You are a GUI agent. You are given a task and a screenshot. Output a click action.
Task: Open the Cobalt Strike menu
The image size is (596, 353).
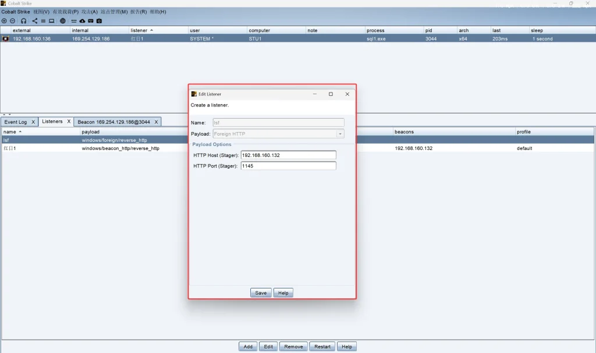(16, 12)
